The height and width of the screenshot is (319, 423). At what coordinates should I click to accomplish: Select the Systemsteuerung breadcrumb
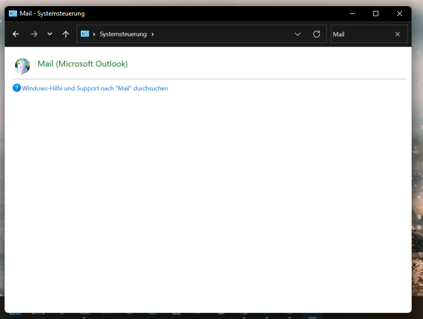pos(123,34)
